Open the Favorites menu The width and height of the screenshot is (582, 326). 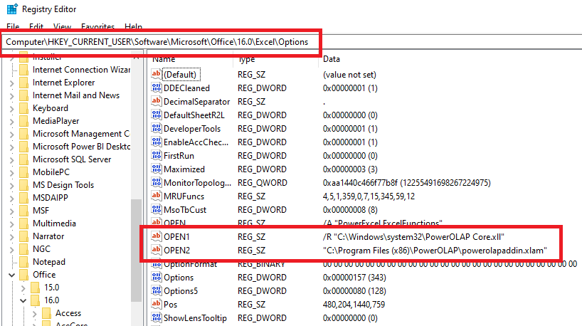(97, 27)
